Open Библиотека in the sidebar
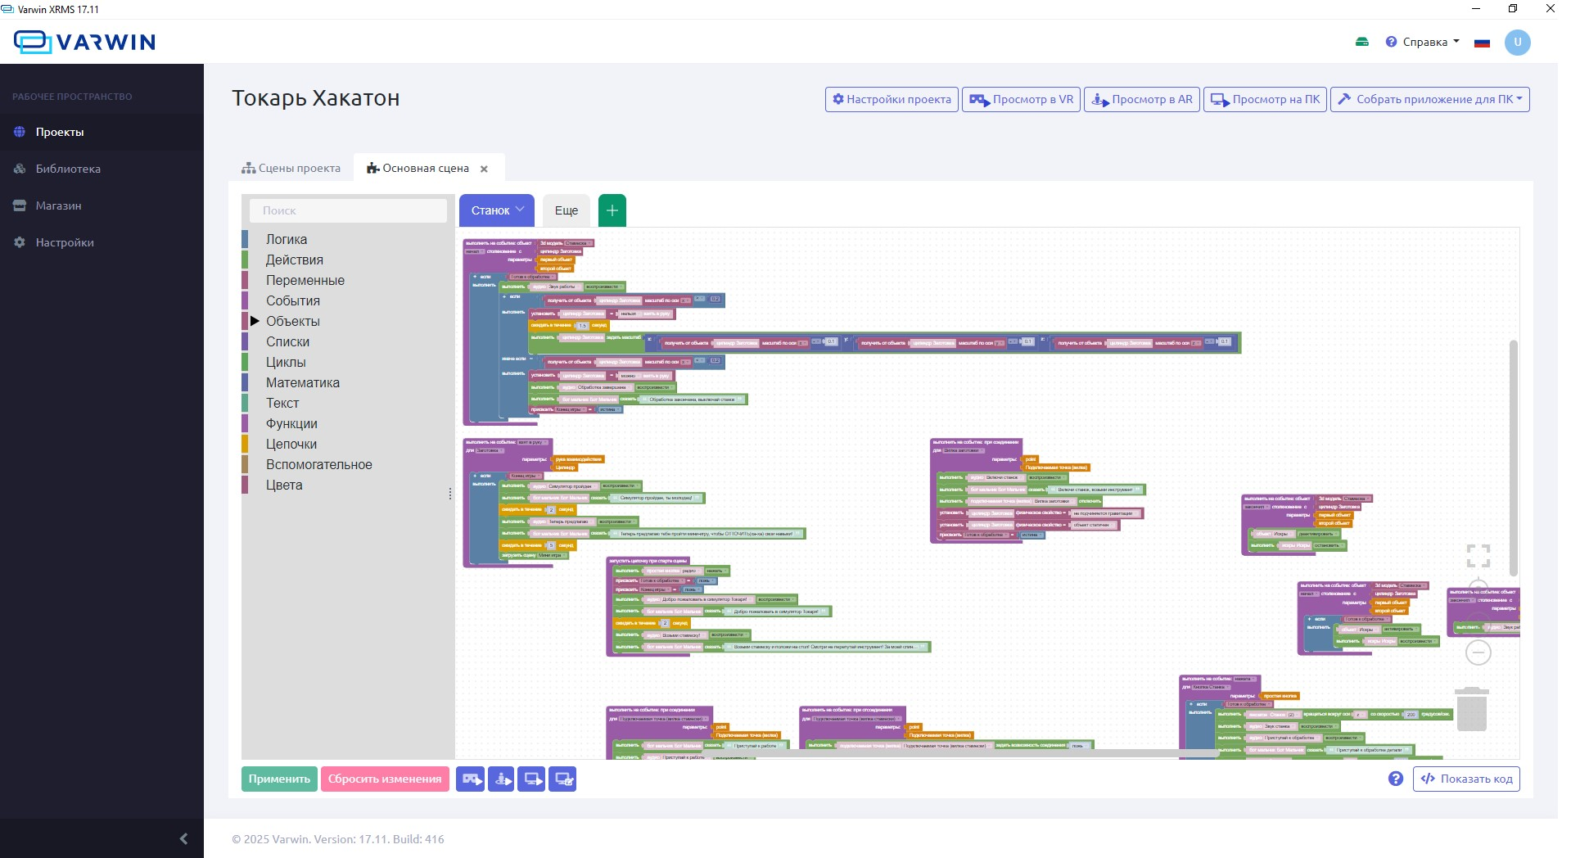The width and height of the screenshot is (1571, 858). [x=68, y=169]
